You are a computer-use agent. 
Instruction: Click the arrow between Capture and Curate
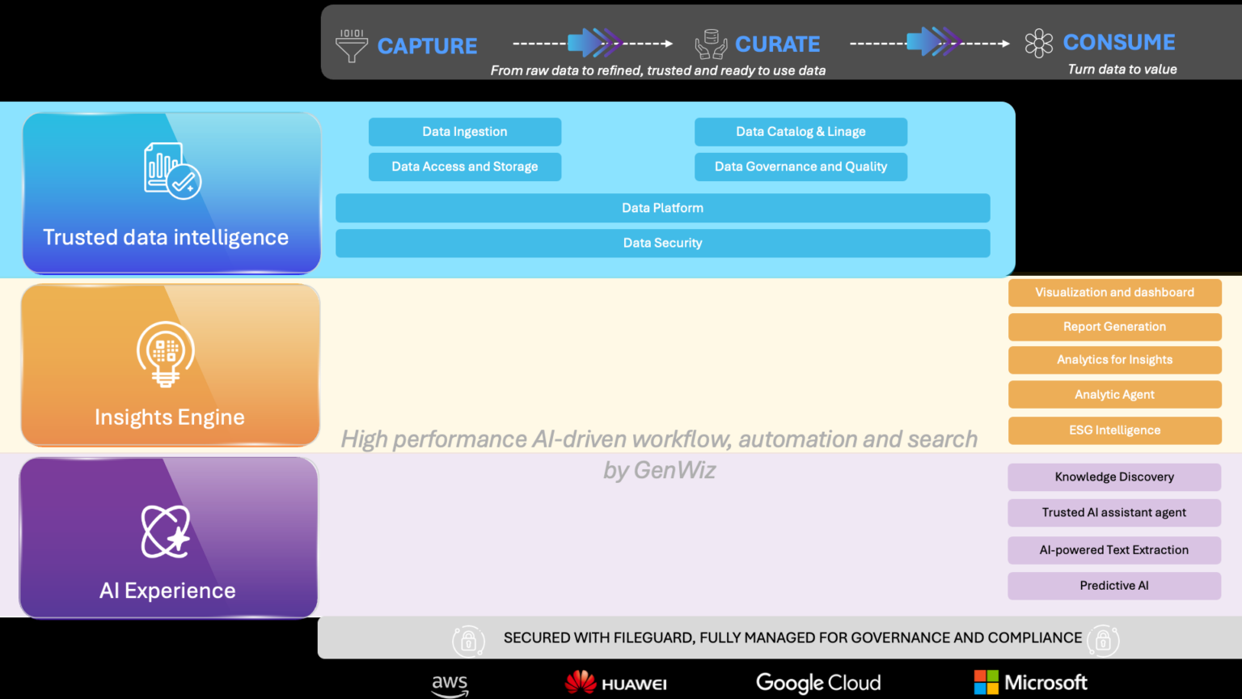593,43
